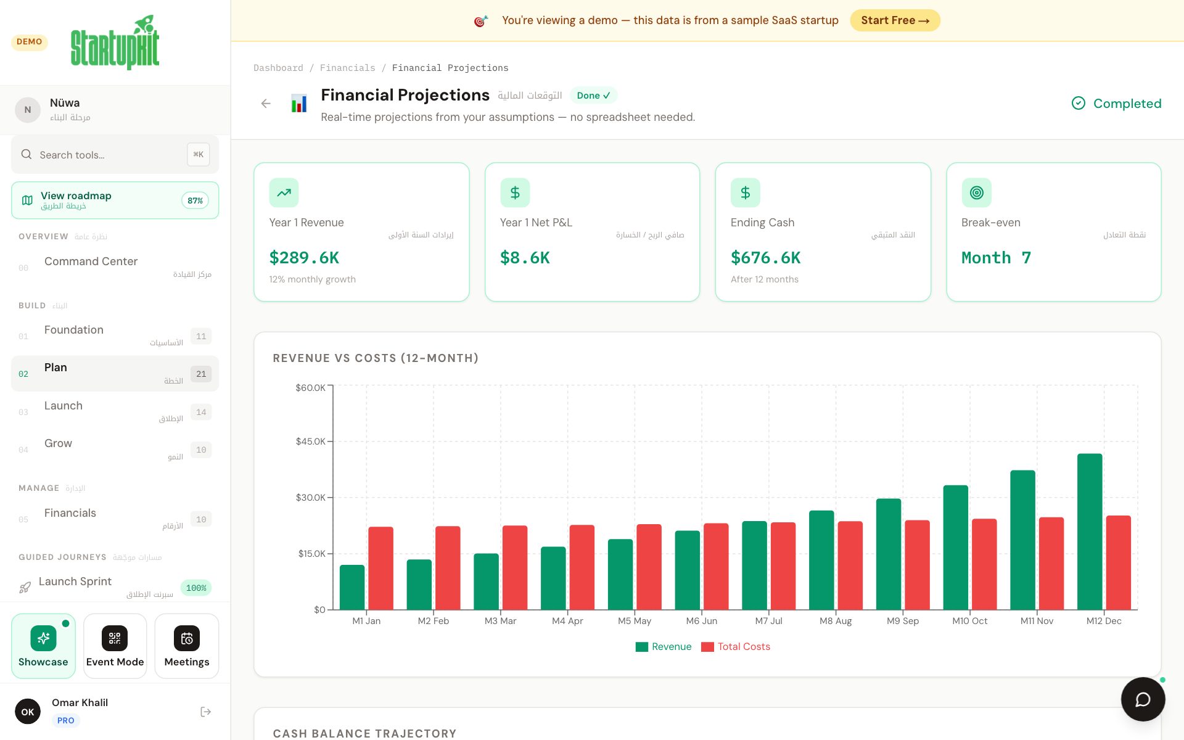Go to Dashboard breadcrumb

[278, 68]
